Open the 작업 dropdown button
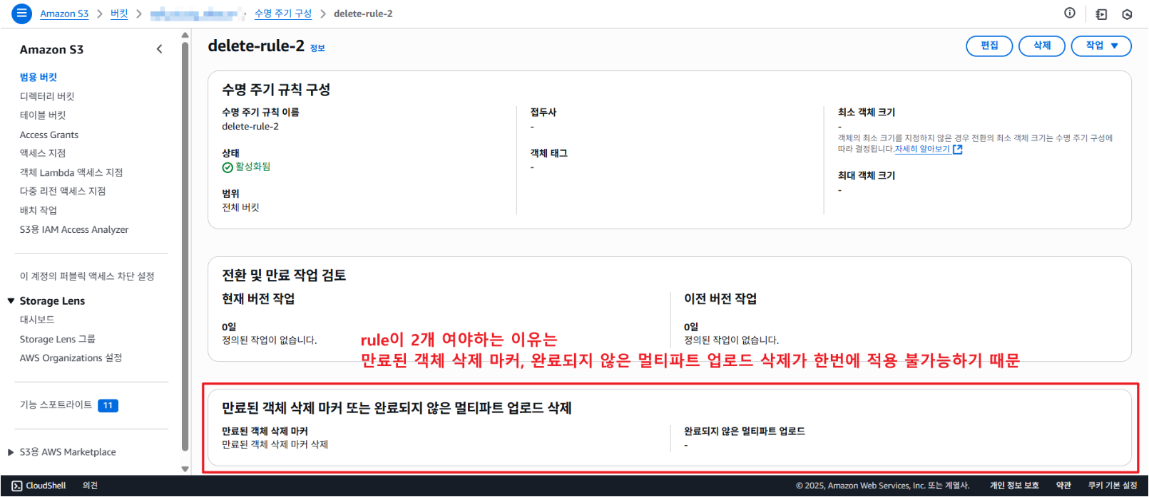The height and width of the screenshot is (497, 1149). click(1101, 46)
